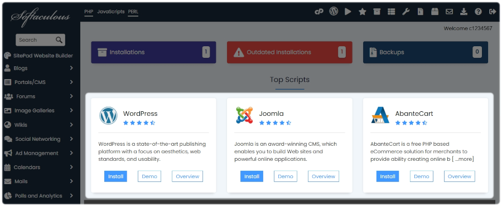Open the cPanel icon in top toolbar
Image resolution: width=502 pixels, height=207 pixels.
[x=319, y=12]
